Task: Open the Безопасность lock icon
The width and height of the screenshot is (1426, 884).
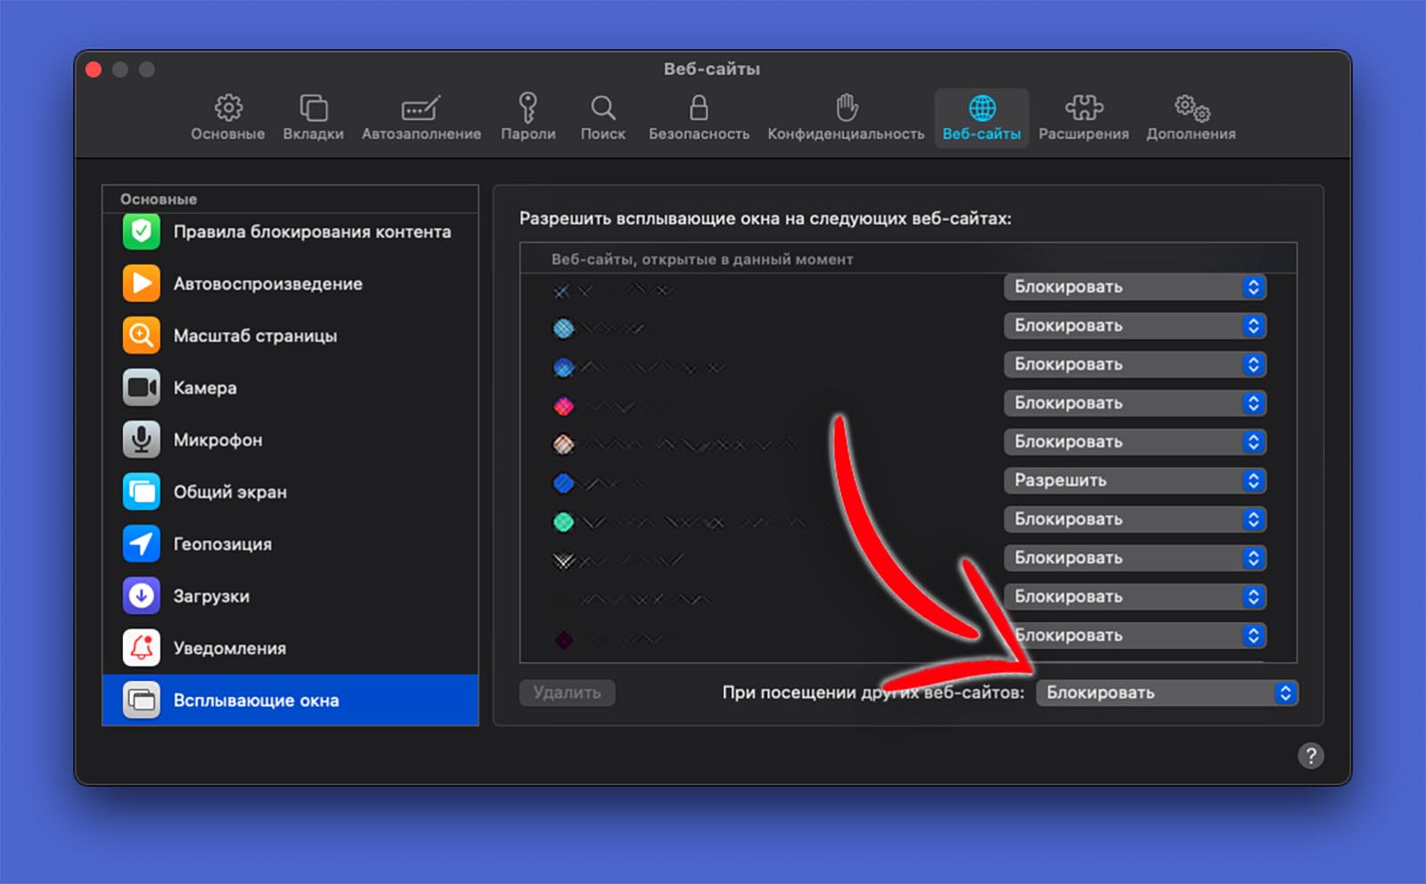Action: coord(699,109)
